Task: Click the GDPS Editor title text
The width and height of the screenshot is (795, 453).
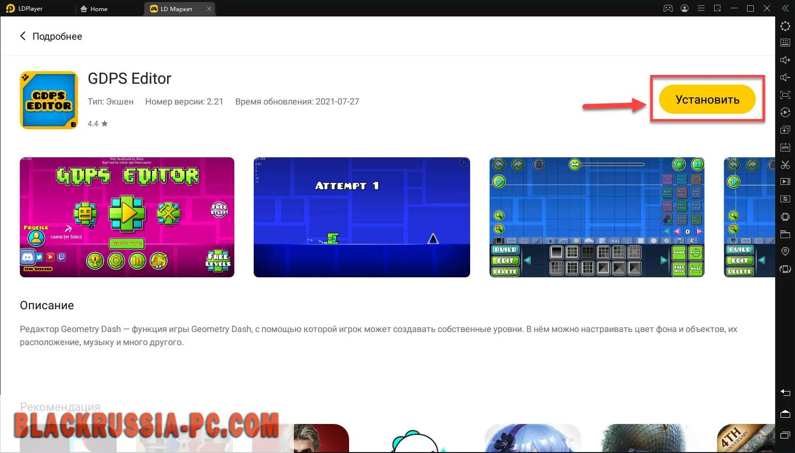Action: point(129,78)
